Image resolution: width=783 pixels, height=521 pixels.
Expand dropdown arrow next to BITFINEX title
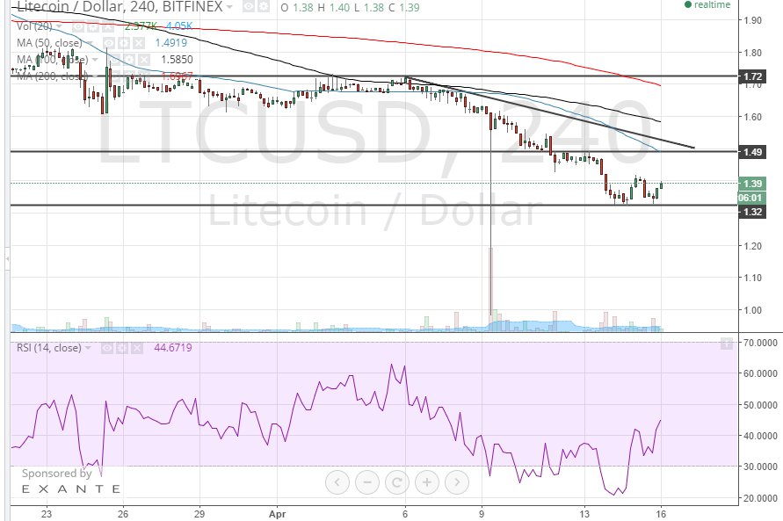229,7
